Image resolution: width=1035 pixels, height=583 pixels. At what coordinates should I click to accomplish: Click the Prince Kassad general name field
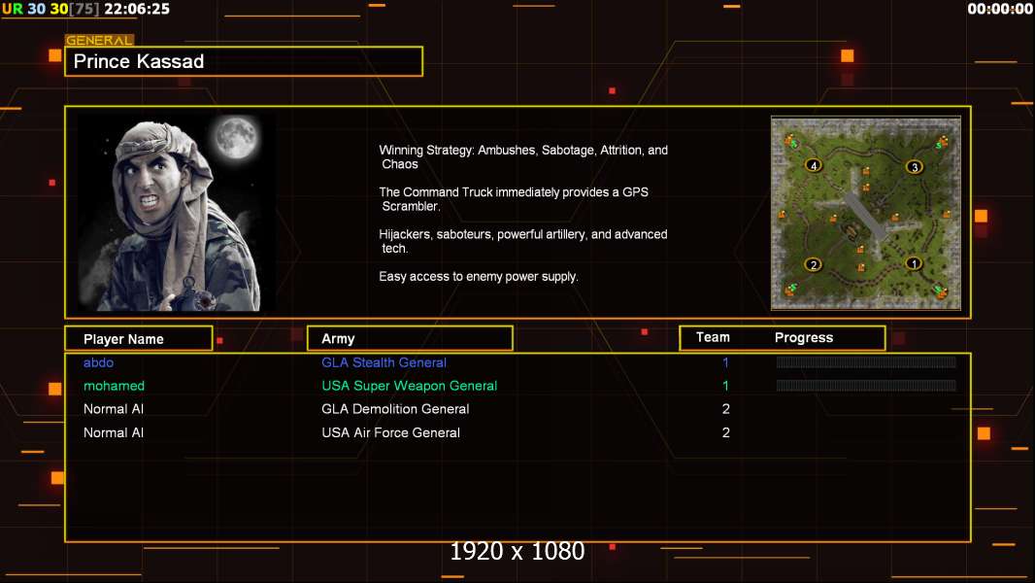click(x=244, y=61)
